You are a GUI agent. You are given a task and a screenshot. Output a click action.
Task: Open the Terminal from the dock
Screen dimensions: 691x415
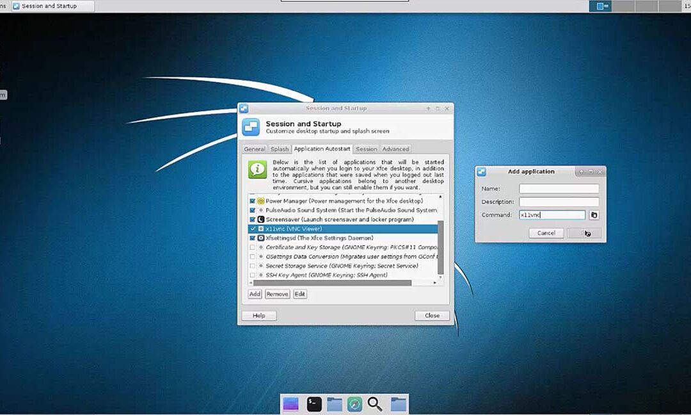coord(314,404)
